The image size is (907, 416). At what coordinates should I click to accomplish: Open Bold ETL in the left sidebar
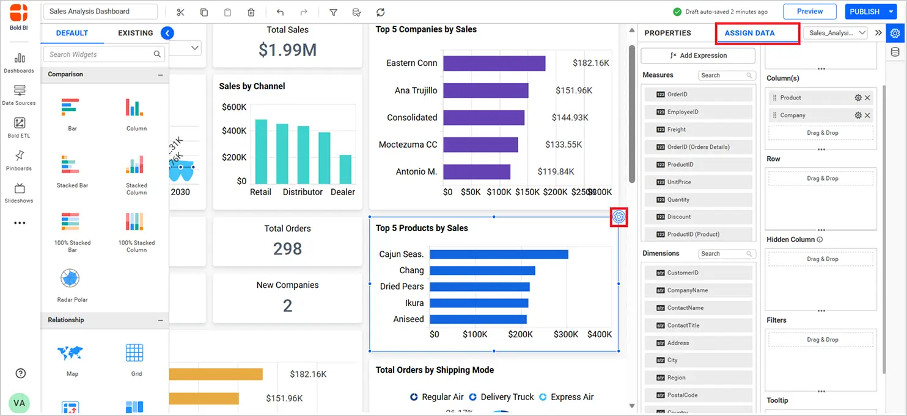[x=20, y=128]
